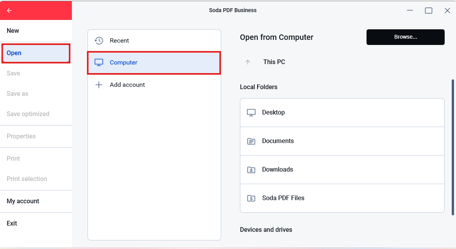The image size is (456, 249).
Task: Click the back arrow in red header
Action: click(x=9, y=11)
